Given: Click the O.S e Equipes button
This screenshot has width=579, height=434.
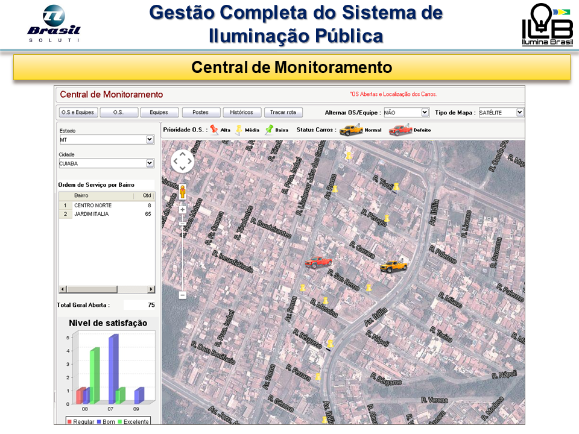Looking at the screenshot, I should (x=77, y=112).
